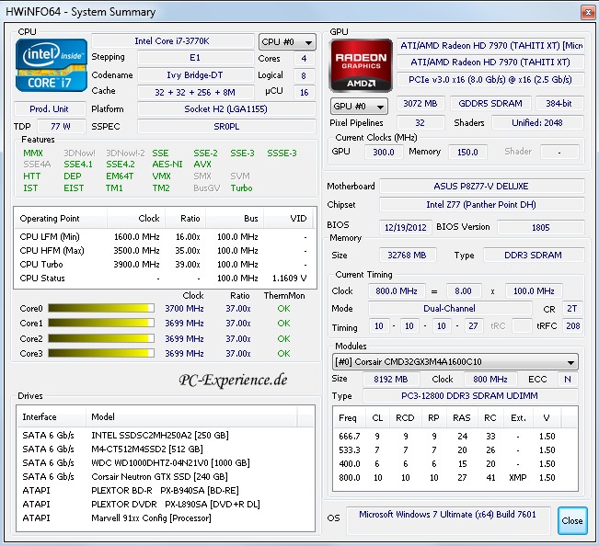Click the Core1 usage bar

point(101,324)
